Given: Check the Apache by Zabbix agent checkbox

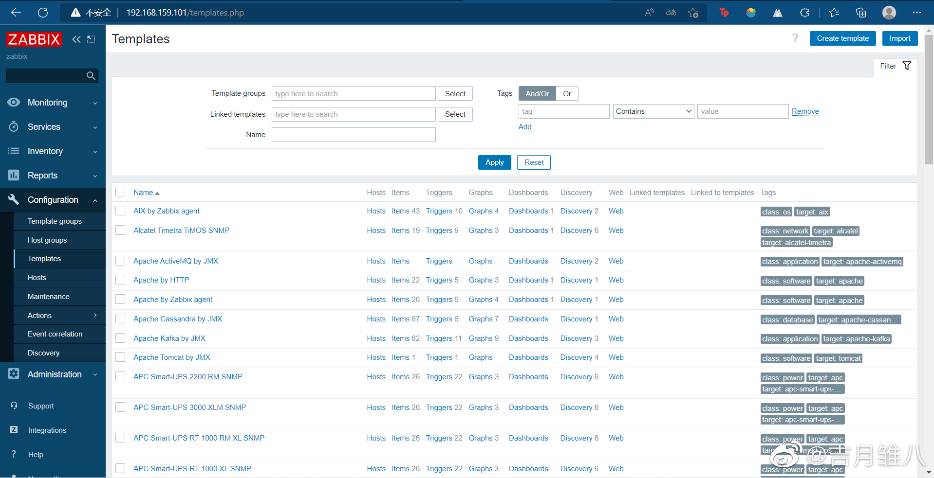Looking at the screenshot, I should coord(120,299).
